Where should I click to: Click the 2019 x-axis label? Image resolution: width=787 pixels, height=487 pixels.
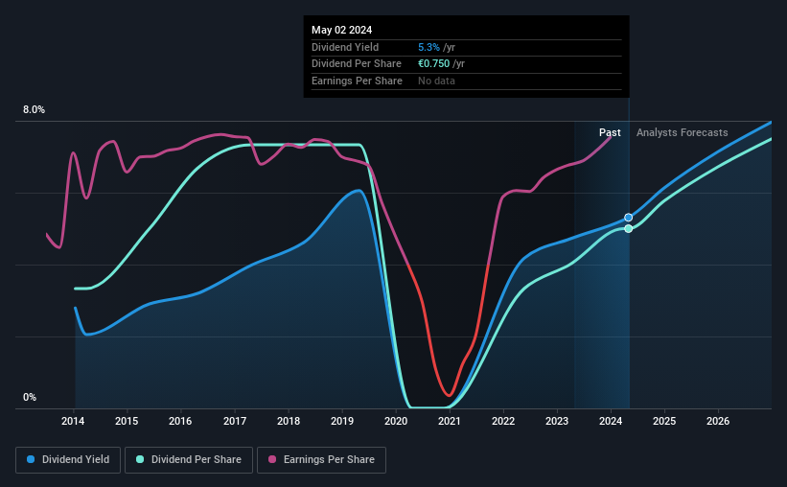[x=342, y=421]
